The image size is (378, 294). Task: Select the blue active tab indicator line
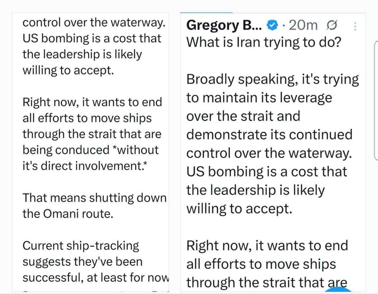206,13
